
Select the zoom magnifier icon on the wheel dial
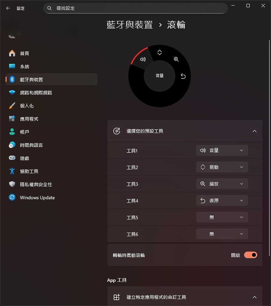(176, 59)
